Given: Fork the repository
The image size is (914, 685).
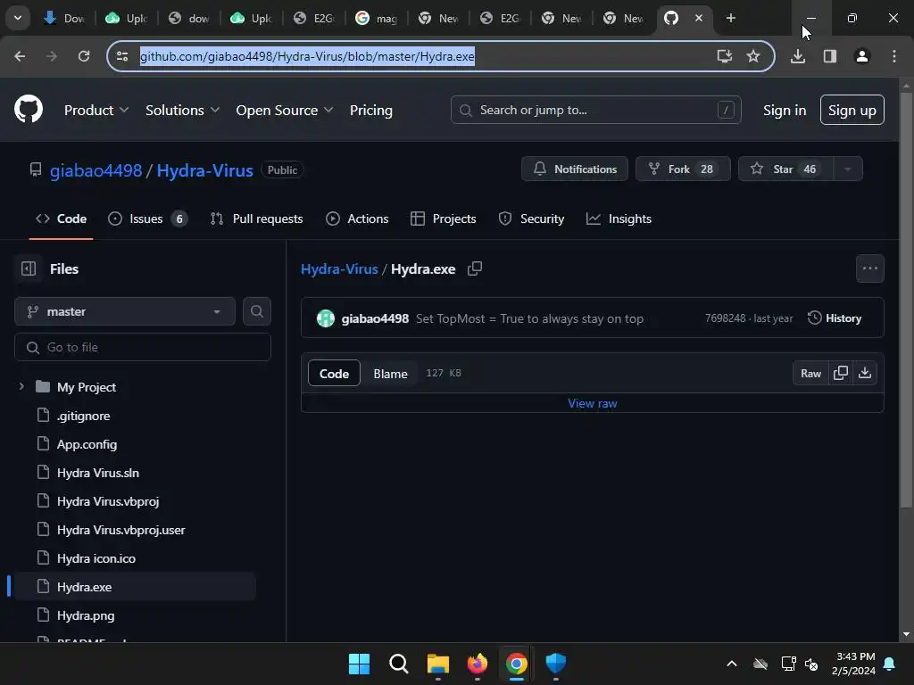Looking at the screenshot, I should point(683,169).
